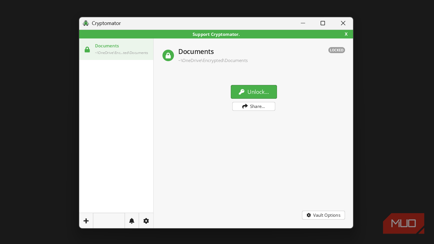Click the Cryptomator app icon in title bar
This screenshot has width=434, height=244.
pos(86,23)
